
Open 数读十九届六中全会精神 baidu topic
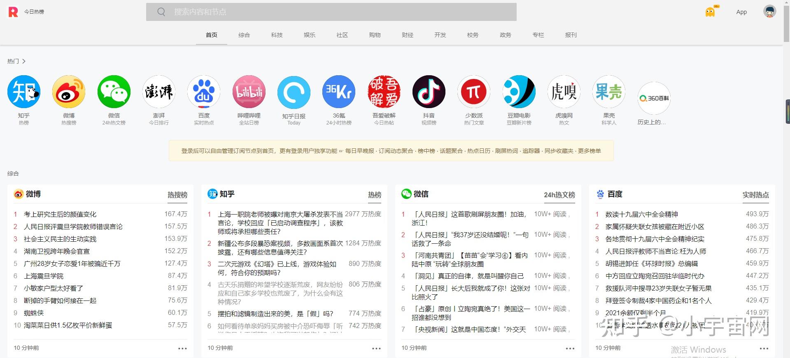tap(642, 214)
